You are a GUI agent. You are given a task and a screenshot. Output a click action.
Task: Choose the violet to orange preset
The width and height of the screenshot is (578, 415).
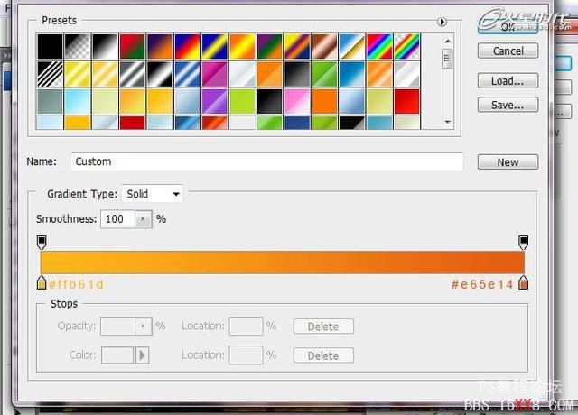pyautogui.click(x=160, y=46)
